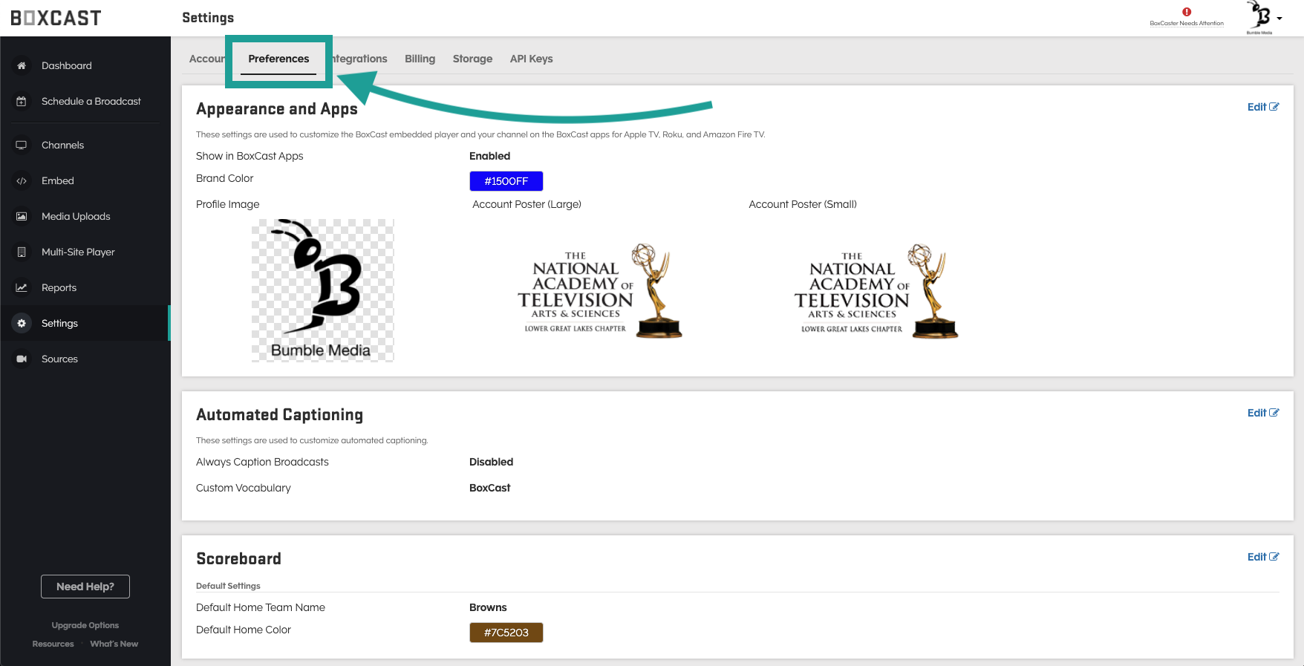Open the Upgrade Options link

point(85,625)
